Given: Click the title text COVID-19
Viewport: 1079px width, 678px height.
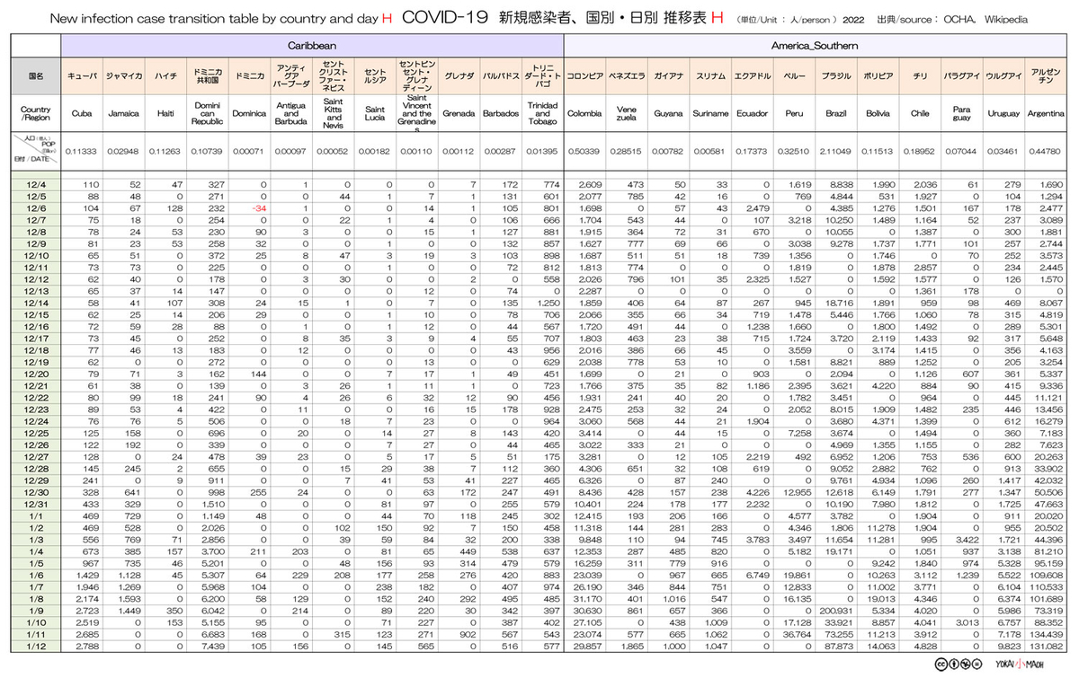Looking at the screenshot, I should (x=444, y=17).
